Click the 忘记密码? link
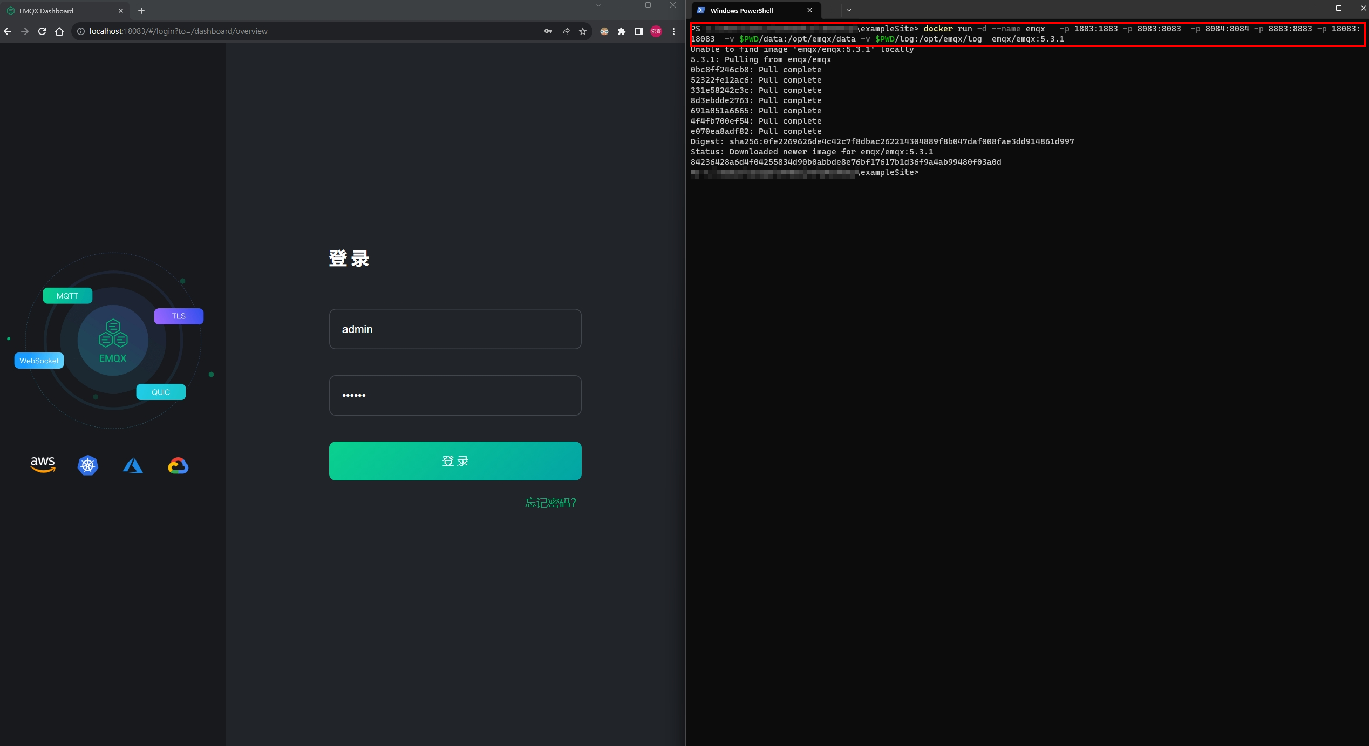The height and width of the screenshot is (746, 1369). (x=550, y=503)
